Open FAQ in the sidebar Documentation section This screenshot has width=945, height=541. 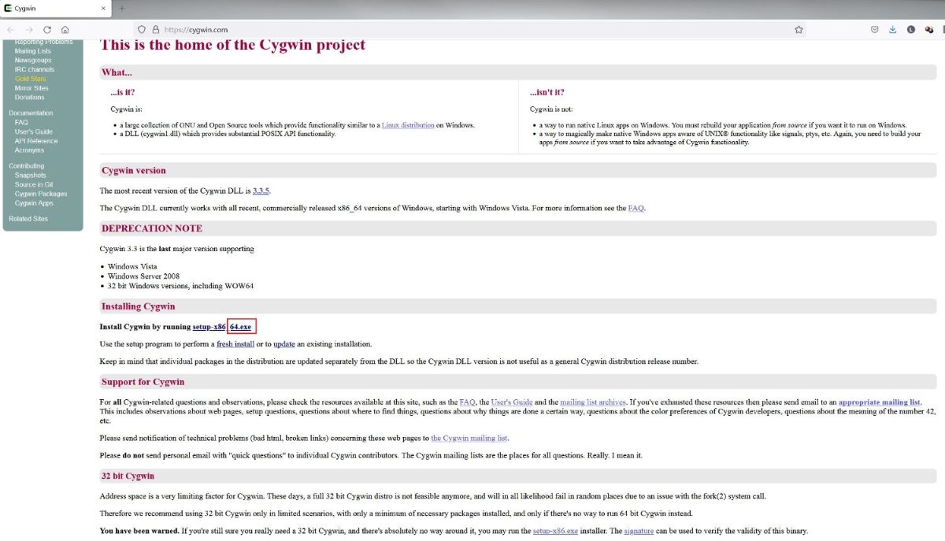(21, 122)
